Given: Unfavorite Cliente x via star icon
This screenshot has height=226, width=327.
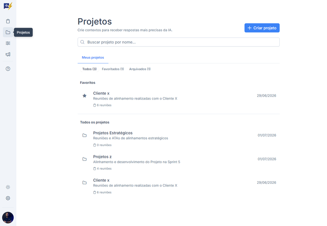Looking at the screenshot, I should [84, 96].
